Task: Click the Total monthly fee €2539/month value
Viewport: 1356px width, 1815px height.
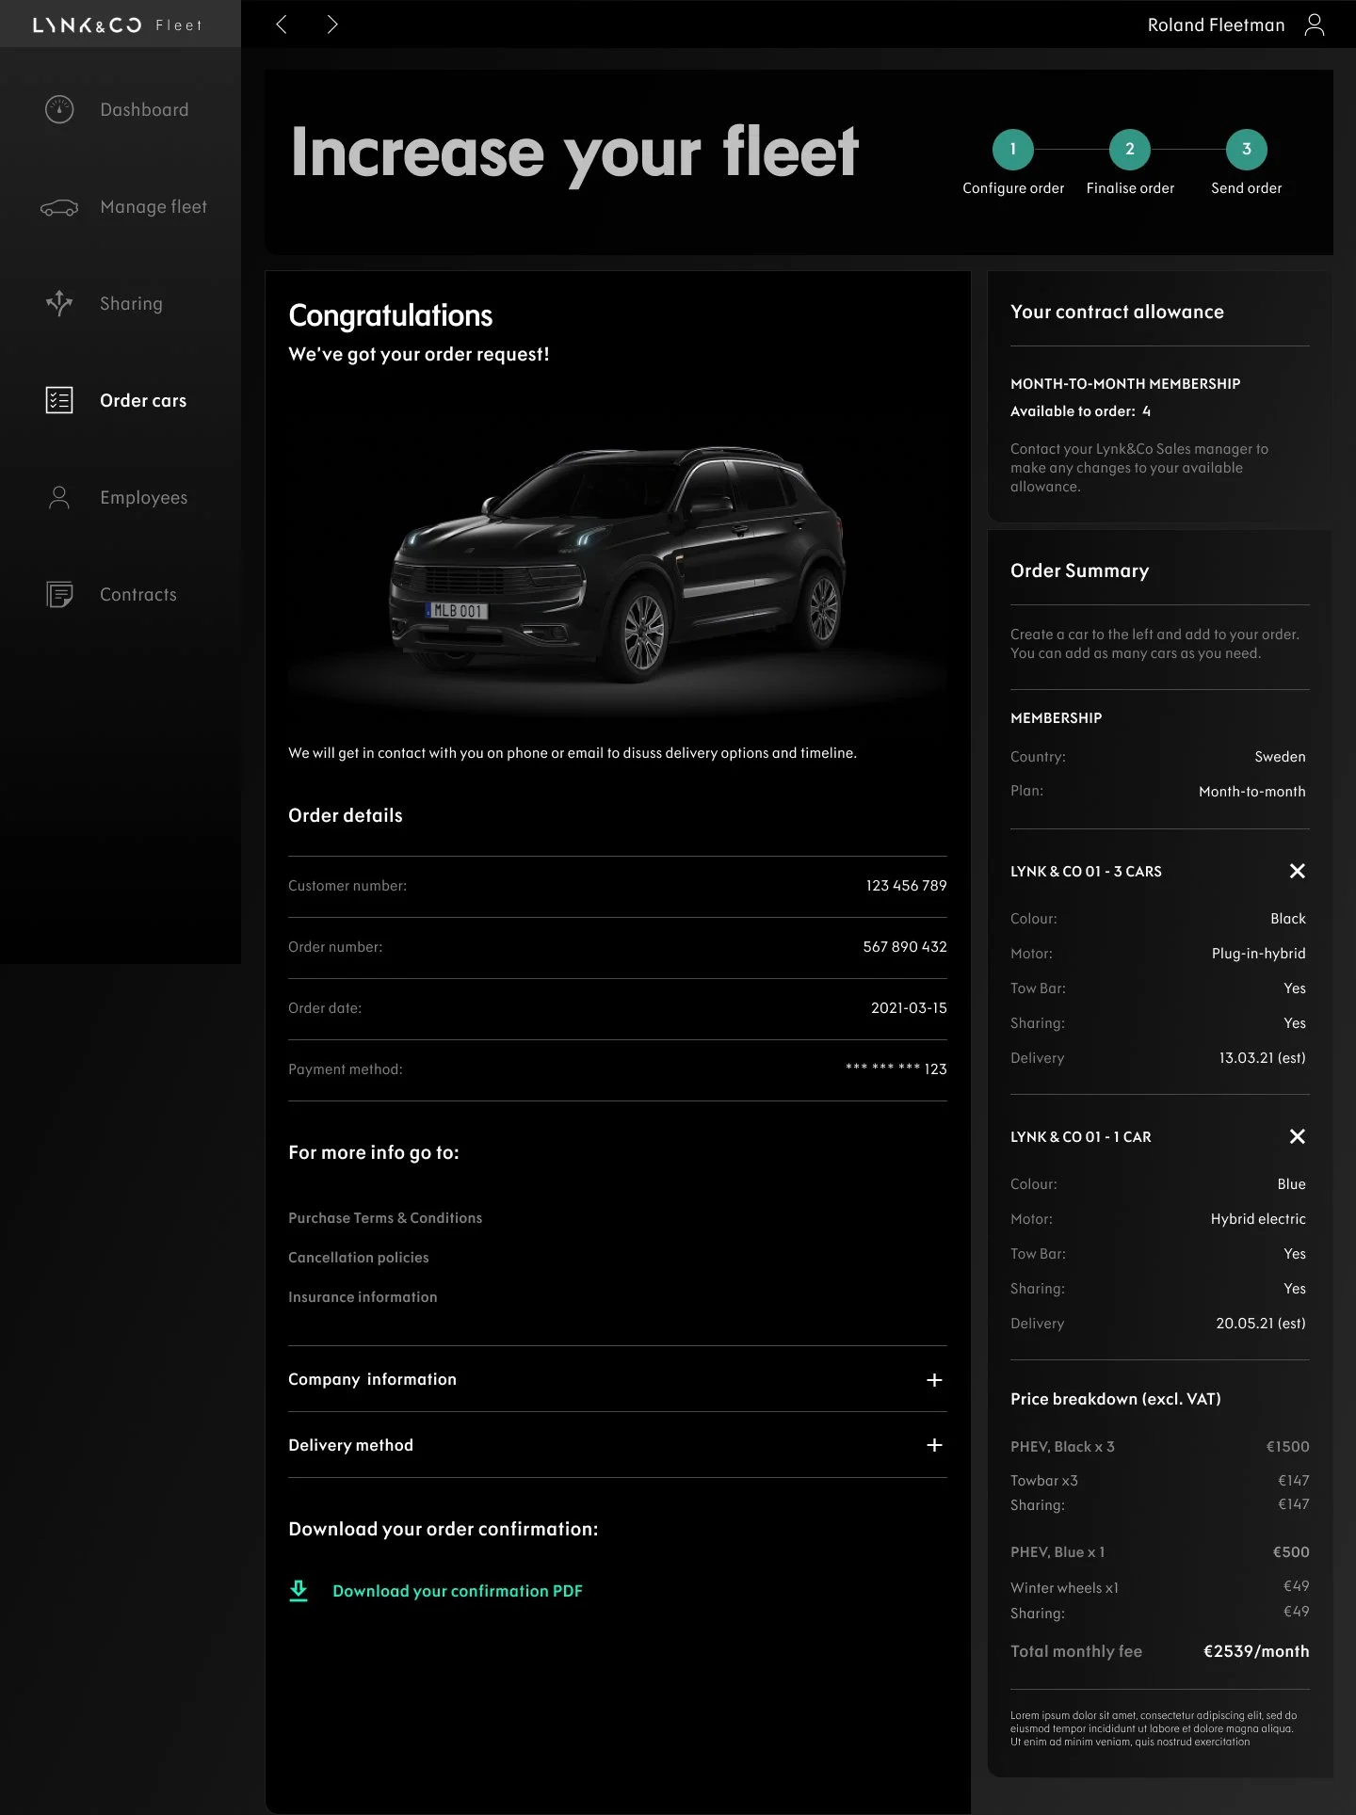Action: coord(1256,1651)
